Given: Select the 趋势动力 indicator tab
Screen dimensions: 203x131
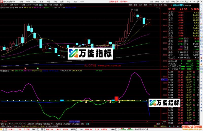Looking at the screenshot, I should point(31,124).
